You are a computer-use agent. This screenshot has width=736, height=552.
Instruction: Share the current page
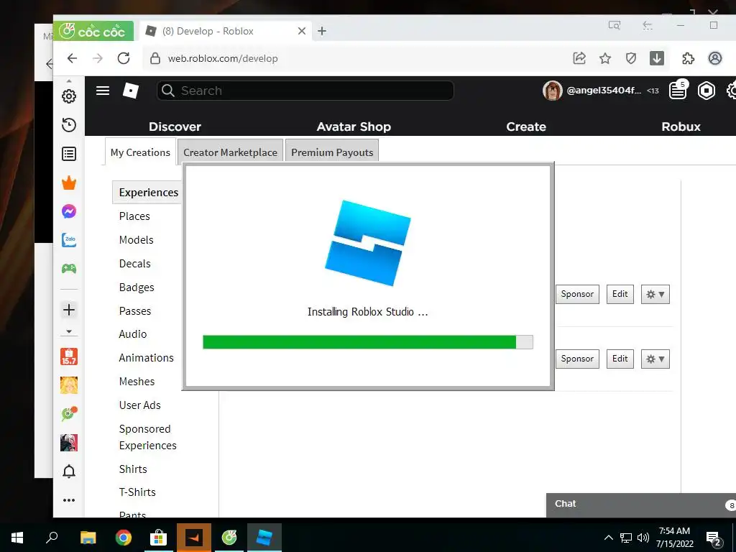tap(579, 58)
